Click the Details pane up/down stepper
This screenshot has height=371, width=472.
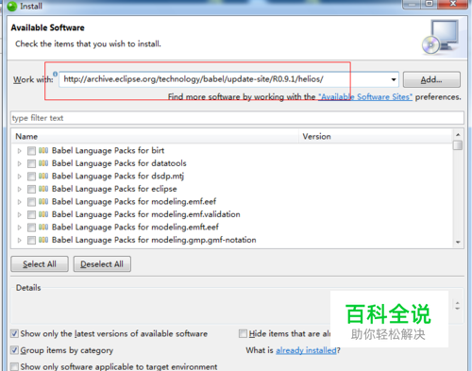[x=457, y=305]
